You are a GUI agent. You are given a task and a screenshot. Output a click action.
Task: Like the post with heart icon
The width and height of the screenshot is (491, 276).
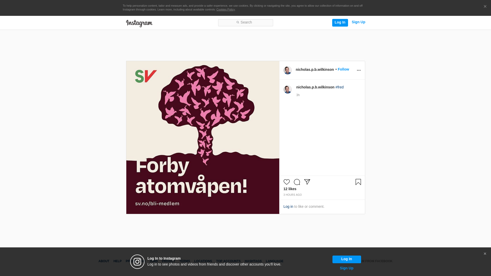point(286,182)
